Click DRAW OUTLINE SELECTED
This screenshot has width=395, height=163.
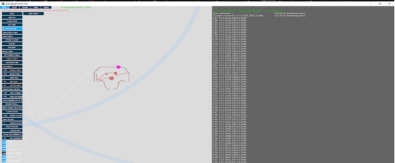point(12,108)
